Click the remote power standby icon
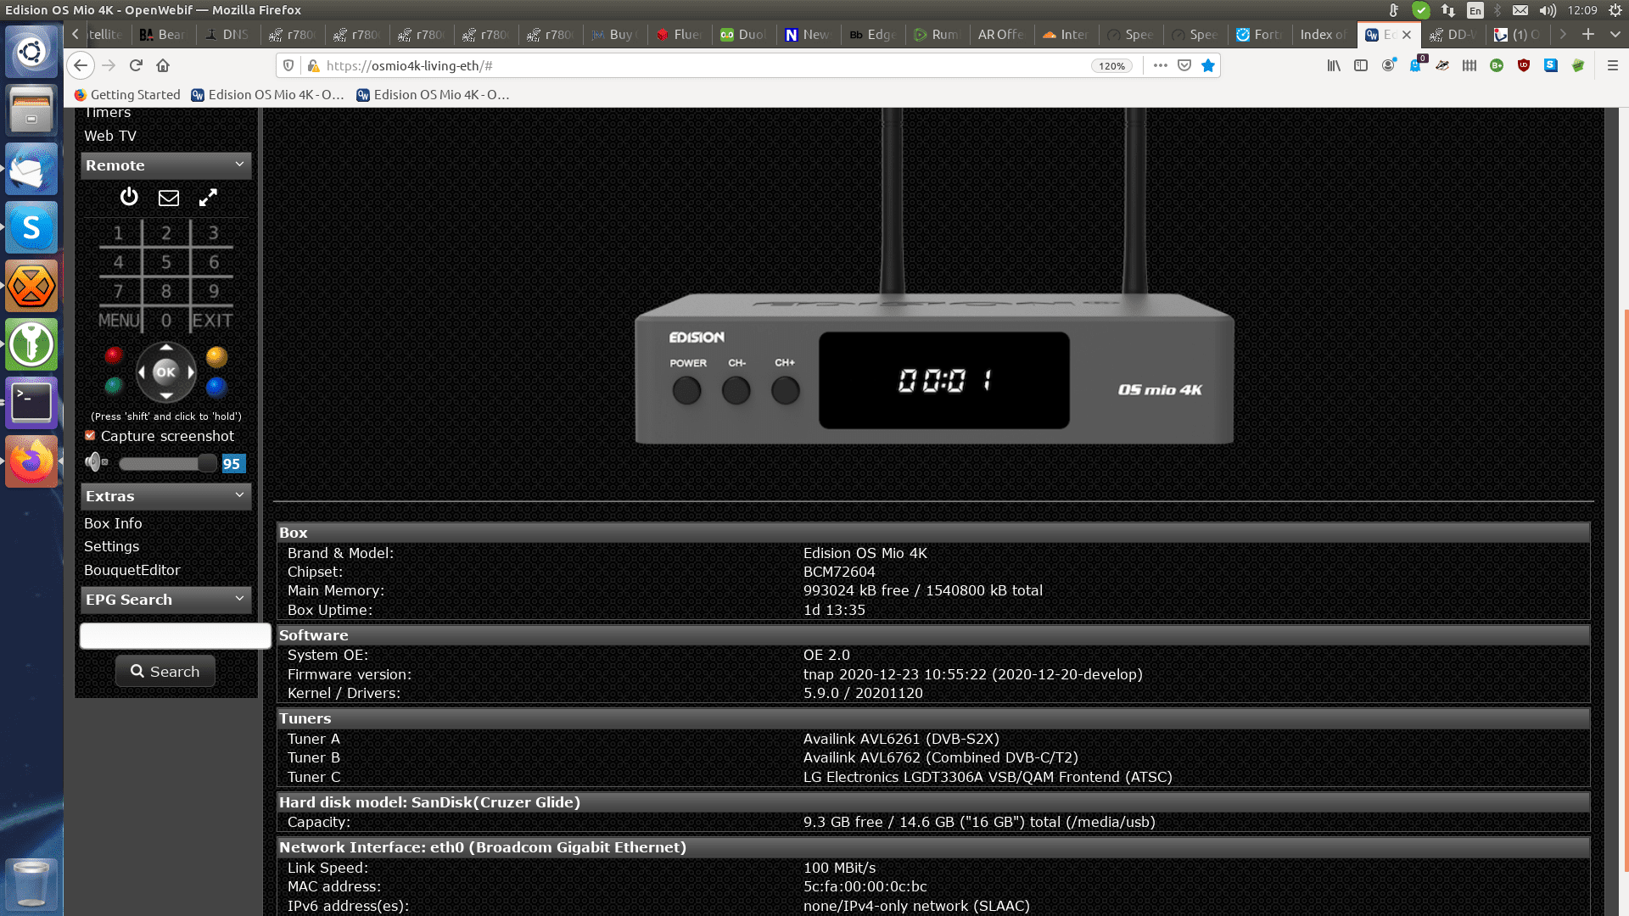This screenshot has height=916, width=1629. (x=129, y=197)
